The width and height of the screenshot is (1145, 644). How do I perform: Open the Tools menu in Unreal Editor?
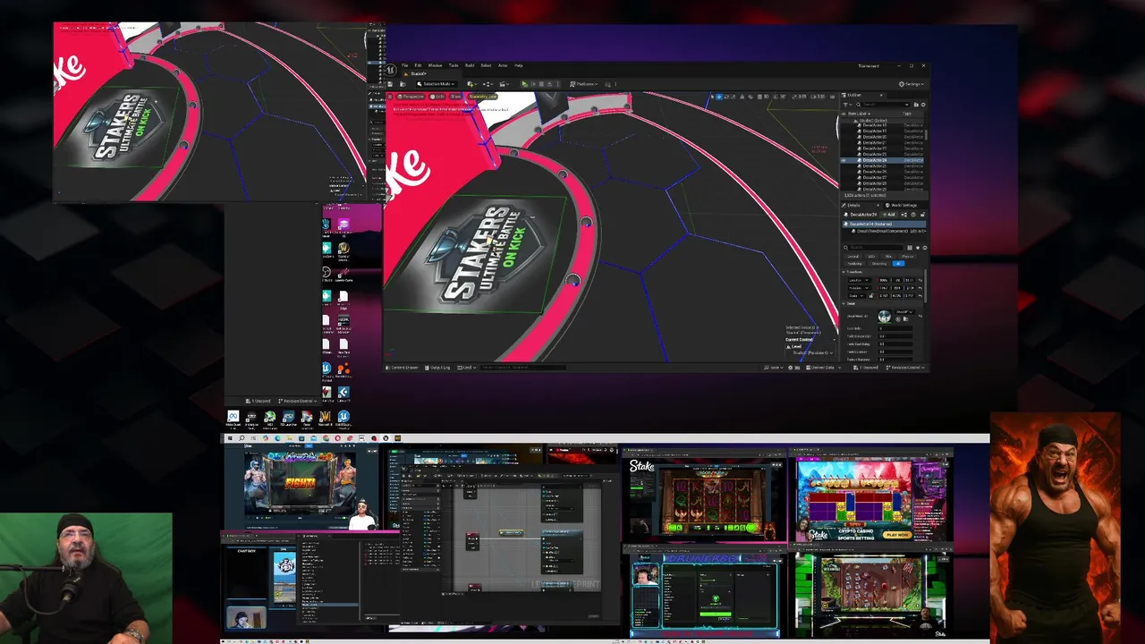(x=454, y=65)
